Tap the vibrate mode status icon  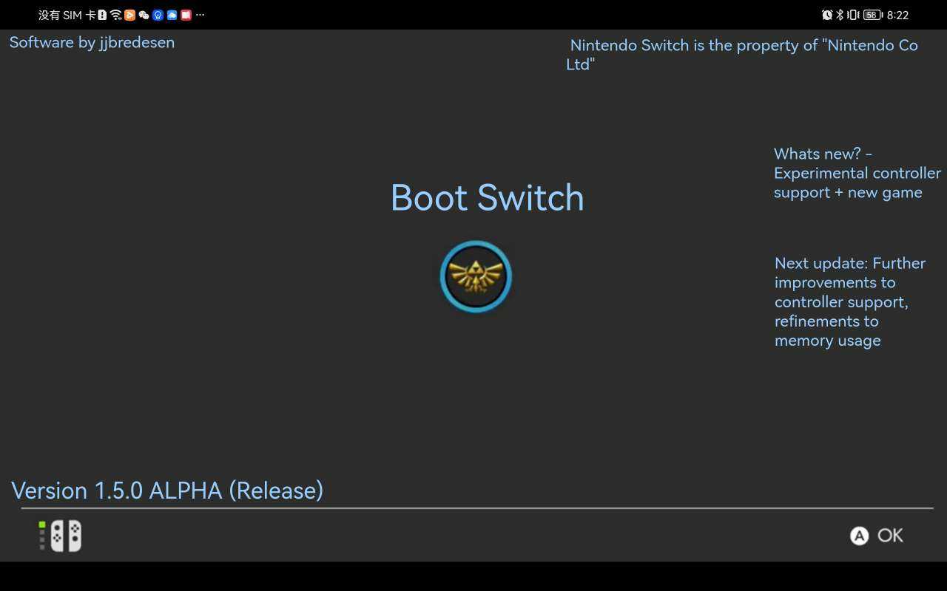pos(853,15)
